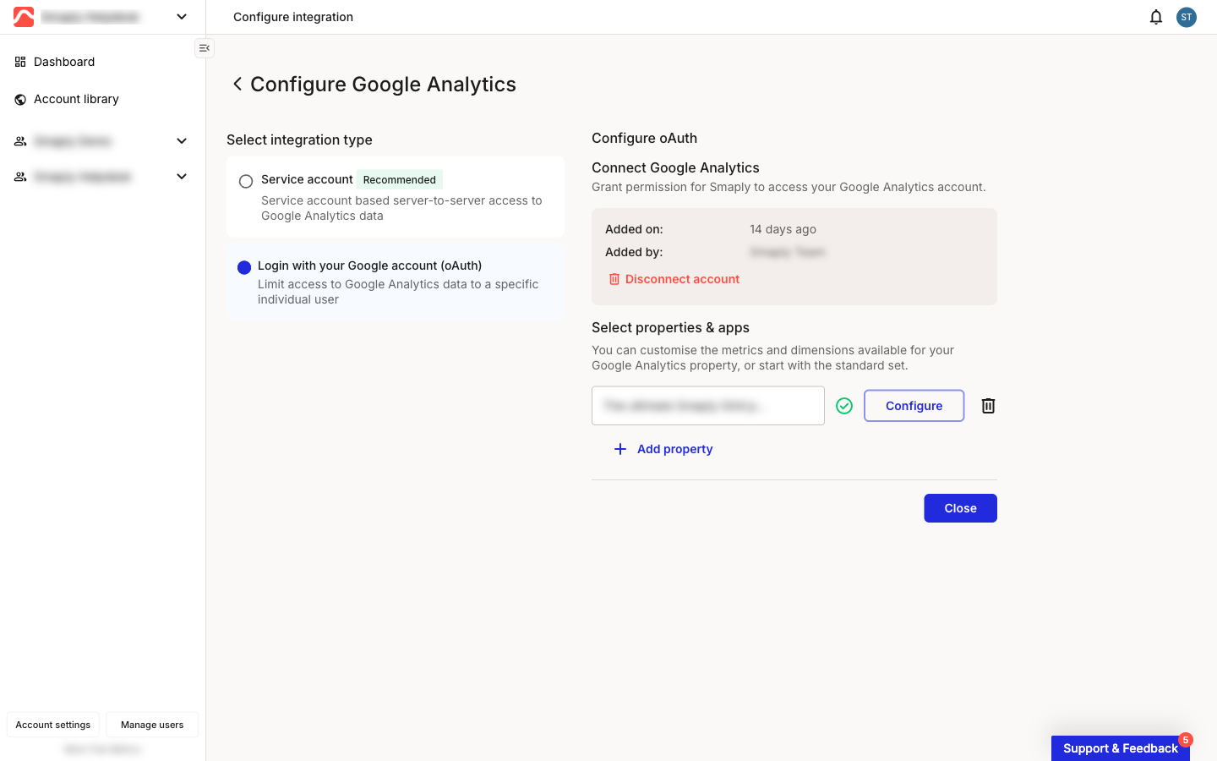
Task: Collapse the sidebar with the toggle icon
Action: click(x=205, y=48)
